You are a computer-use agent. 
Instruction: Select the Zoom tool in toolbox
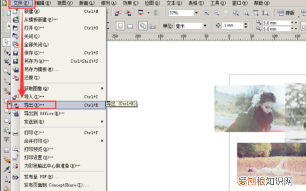pos(7,71)
